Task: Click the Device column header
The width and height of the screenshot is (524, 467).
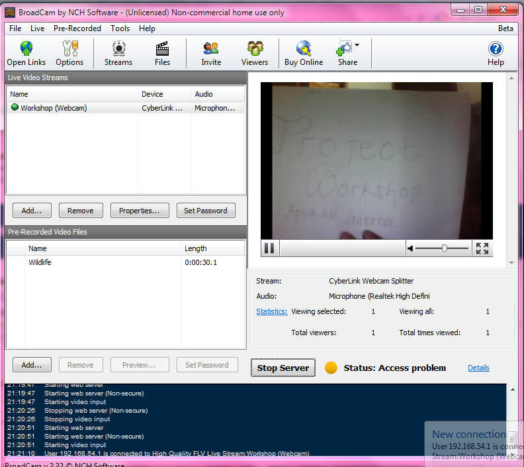Action: click(164, 94)
